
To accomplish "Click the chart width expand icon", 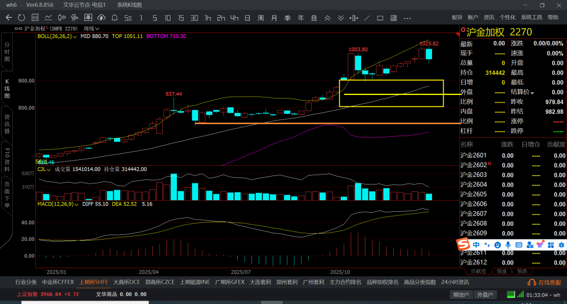I will (354, 18).
